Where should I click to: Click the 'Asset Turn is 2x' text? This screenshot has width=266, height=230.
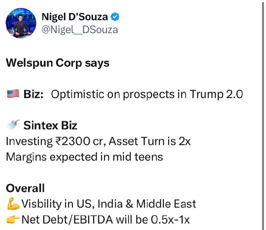pyautogui.click(x=150, y=141)
